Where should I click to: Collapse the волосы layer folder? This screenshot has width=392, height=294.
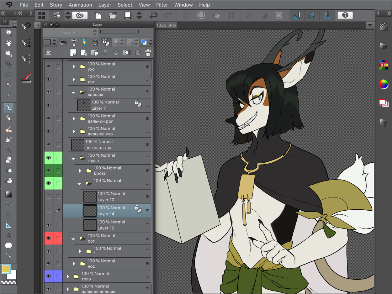click(x=73, y=92)
